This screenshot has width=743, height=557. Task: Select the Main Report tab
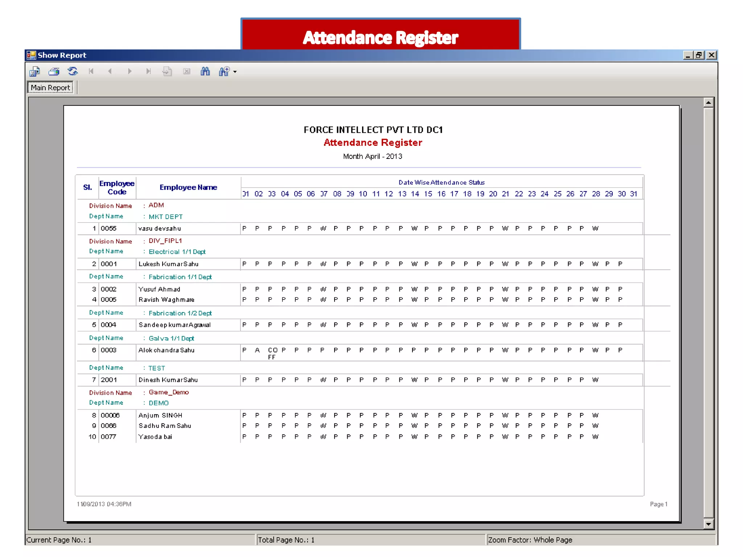50,88
